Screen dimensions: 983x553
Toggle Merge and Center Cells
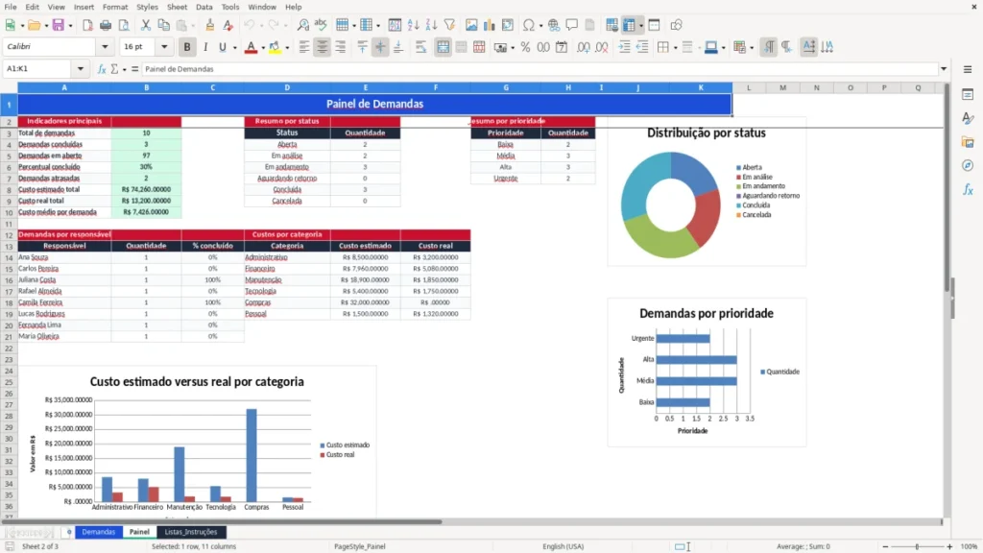[443, 47]
